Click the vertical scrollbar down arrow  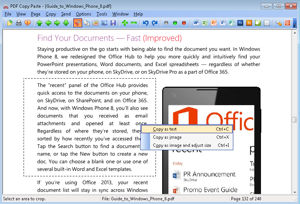[294, 191]
